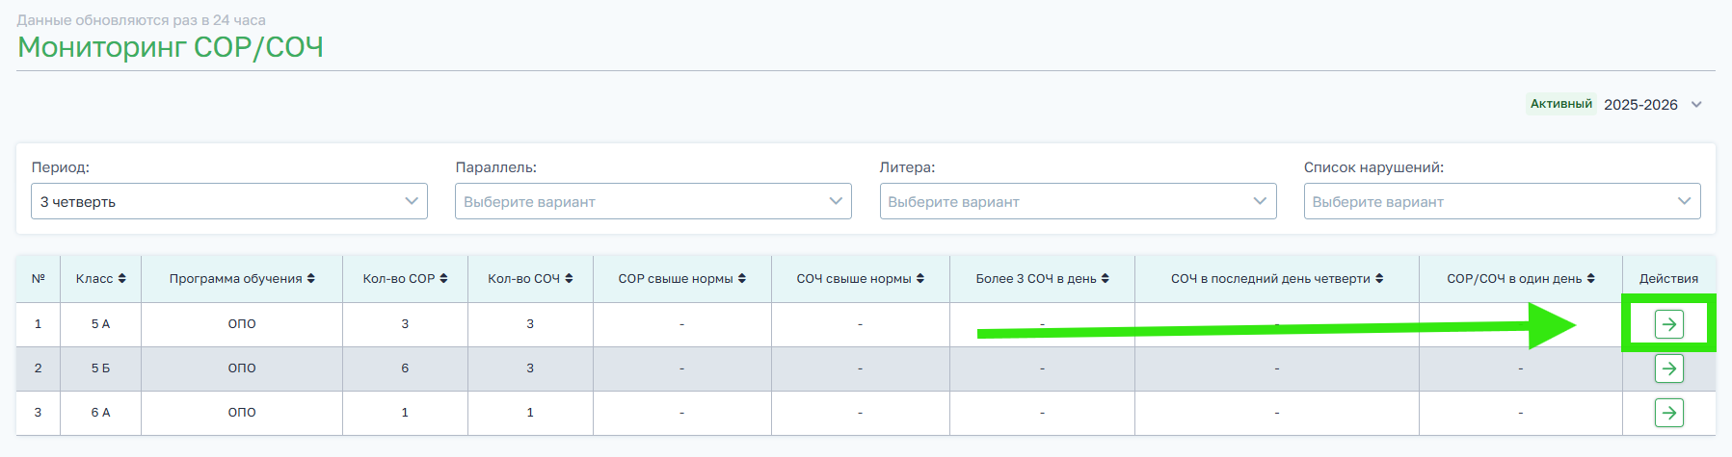The image size is (1732, 457).
Task: Select class cell 5 Б
Action: pos(100,368)
